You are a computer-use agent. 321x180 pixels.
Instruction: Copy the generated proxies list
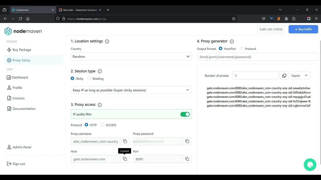[284, 76]
